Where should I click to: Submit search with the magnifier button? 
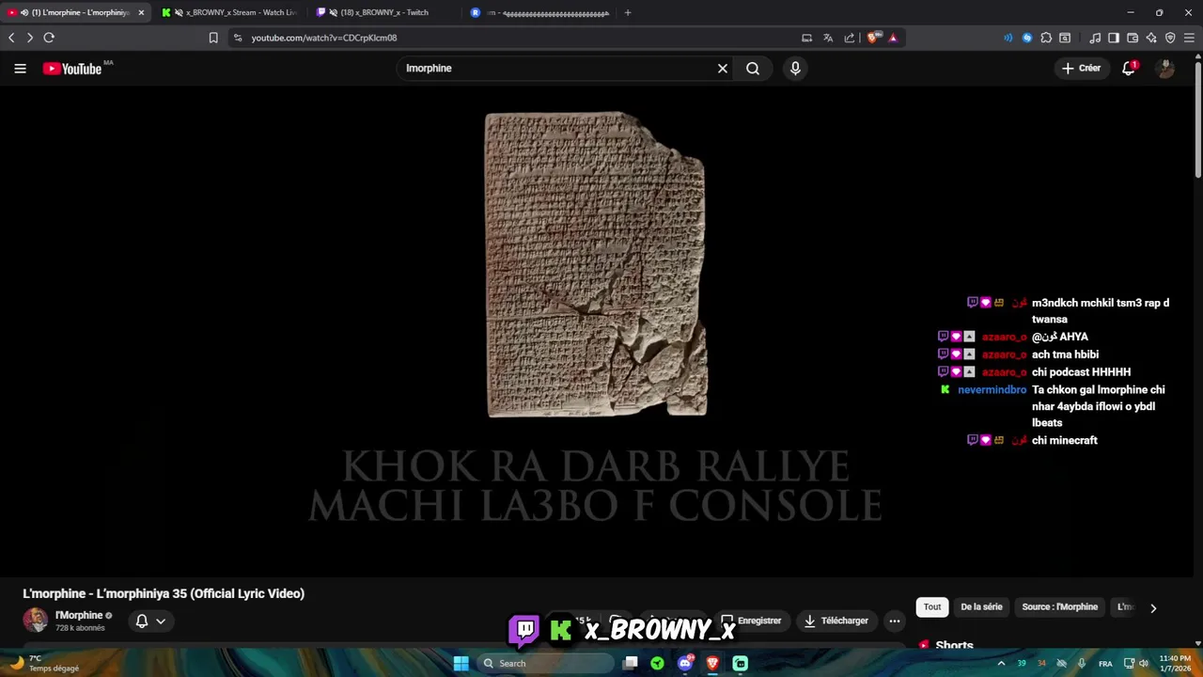point(753,68)
